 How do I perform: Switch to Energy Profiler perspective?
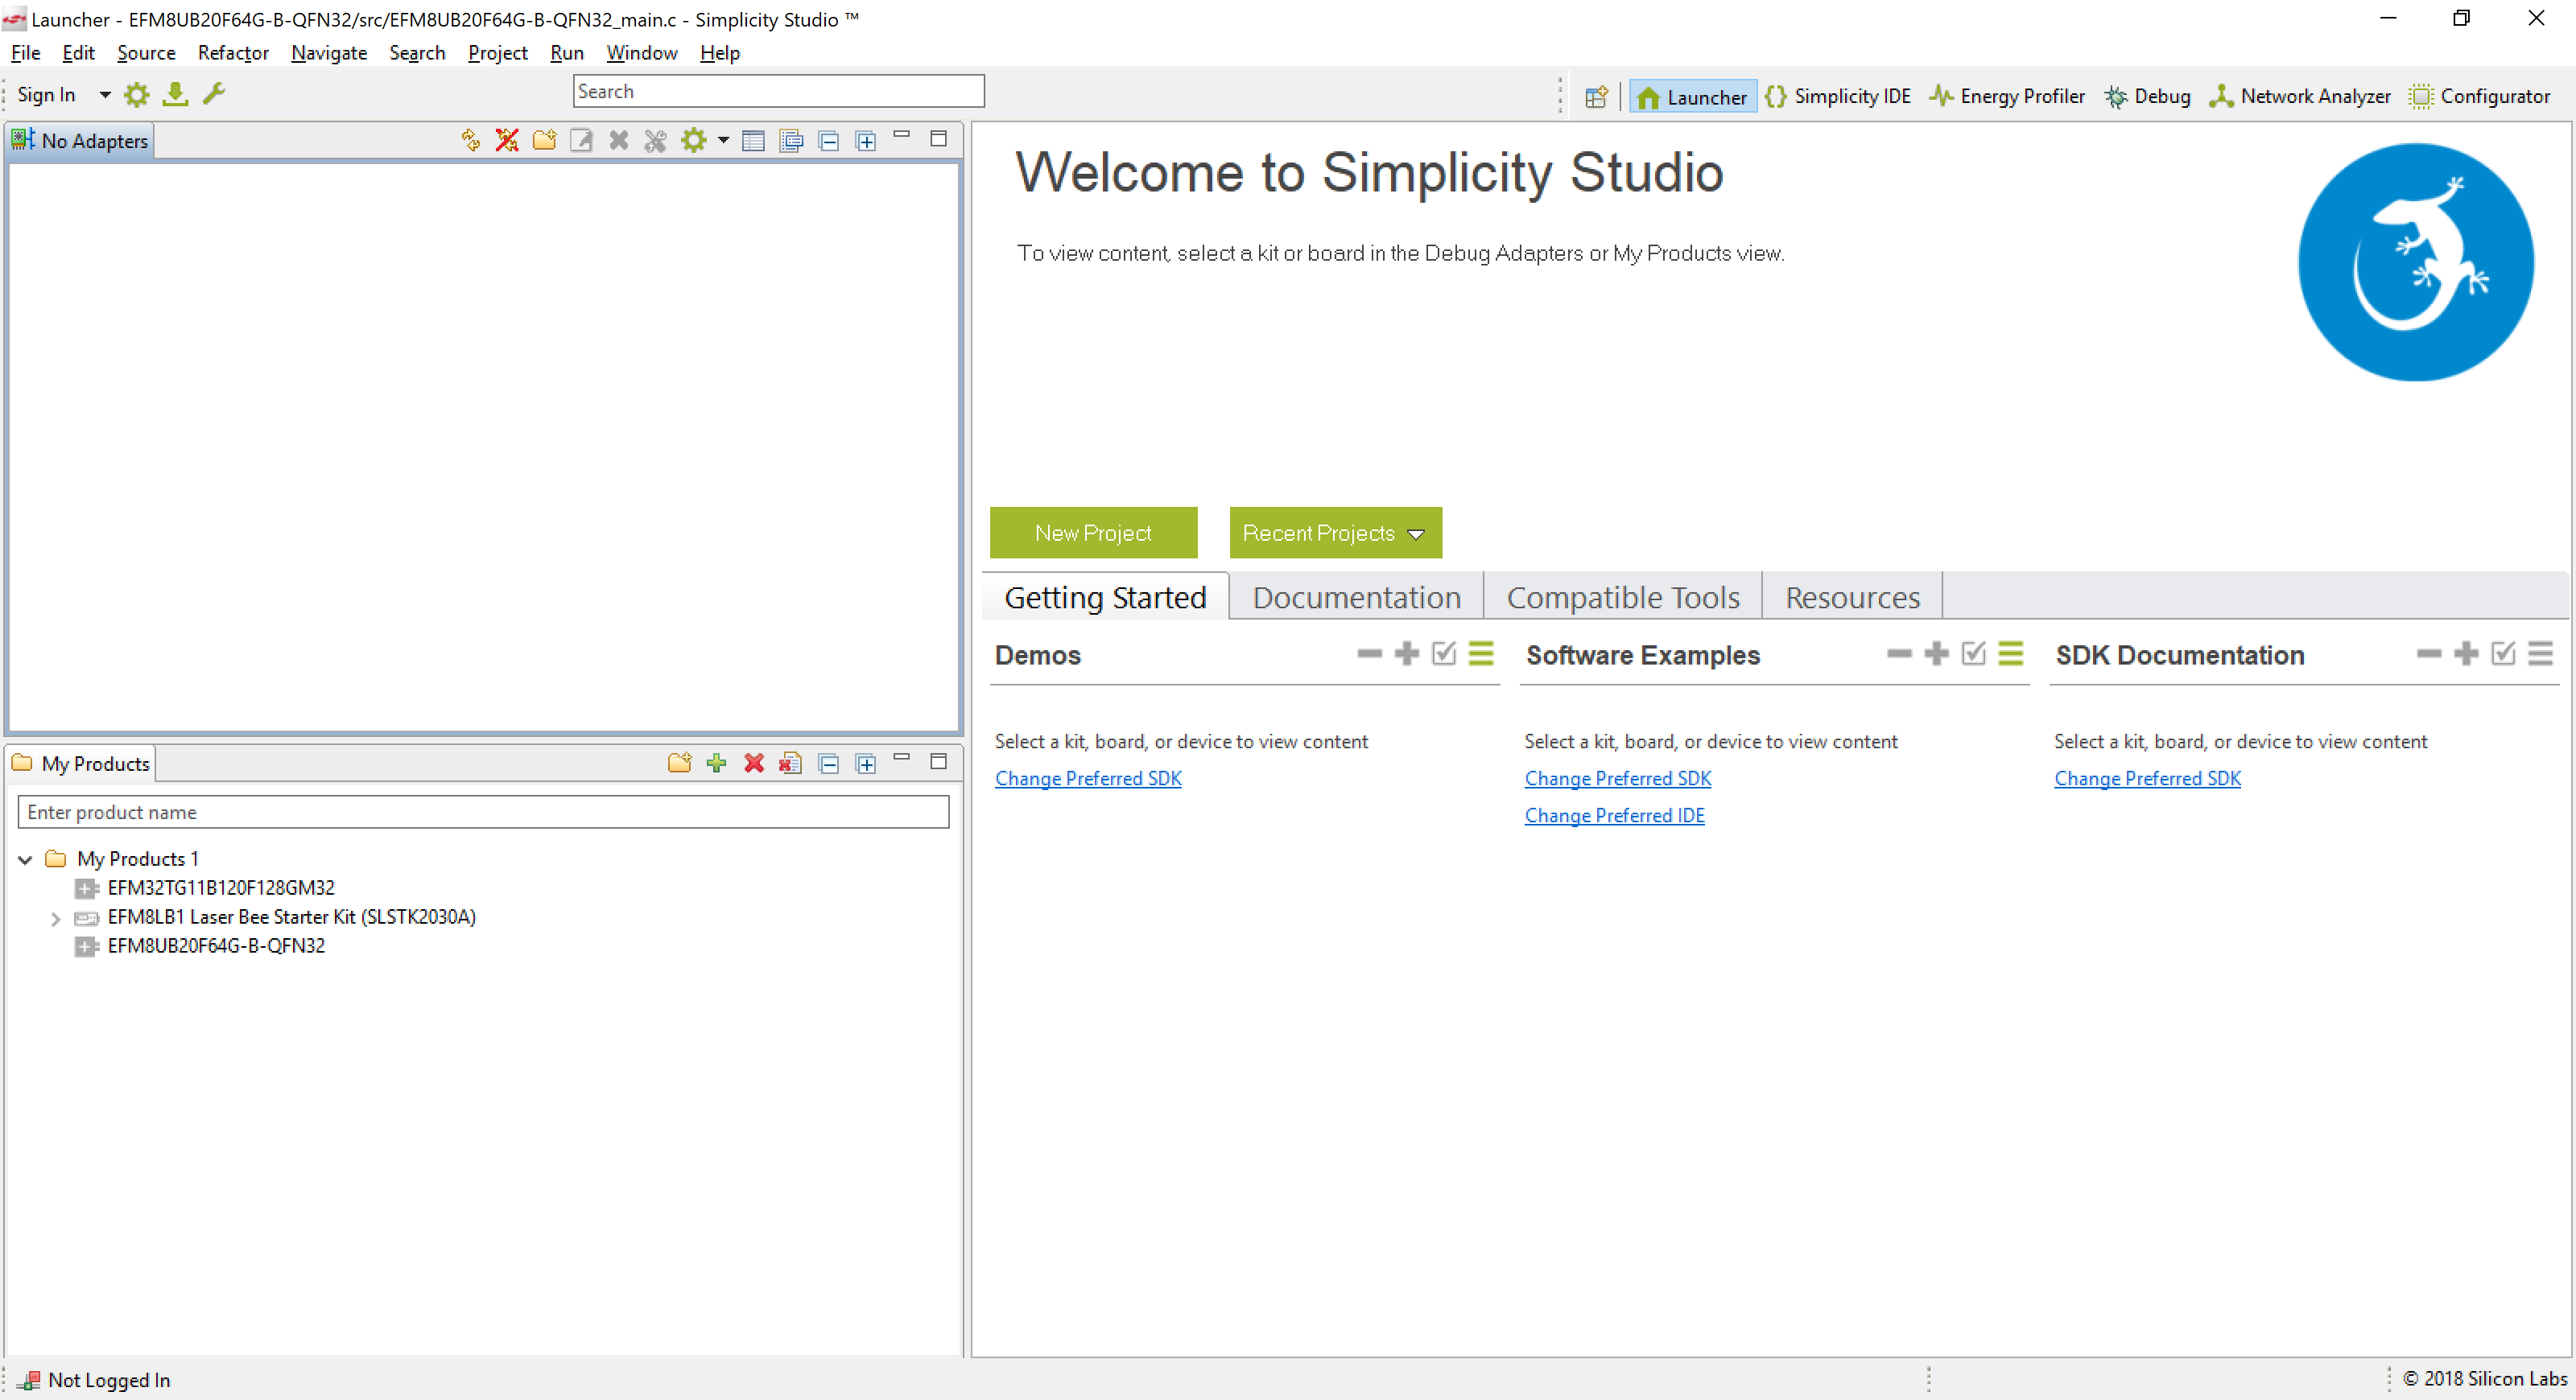click(x=2008, y=96)
